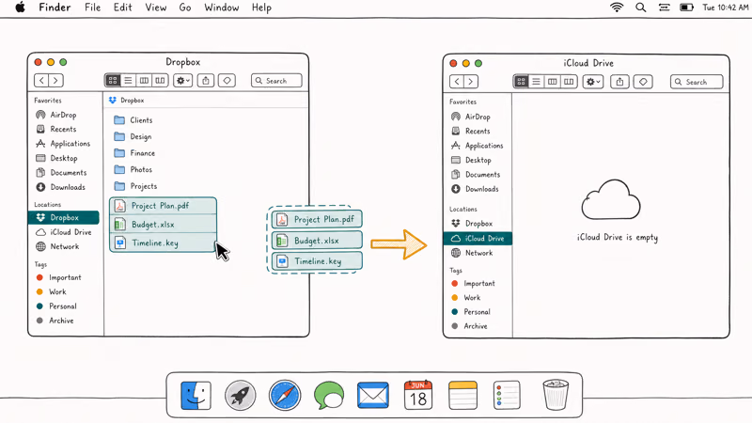Image resolution: width=752 pixels, height=423 pixels.
Task: Open the File menu
Action: (92, 8)
